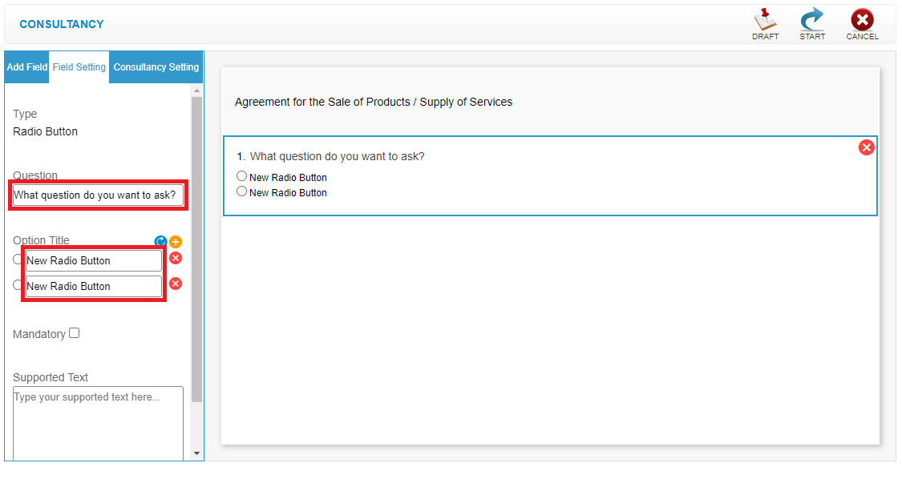Screen dimensions: 902x479
Task: Delete the first radio option with its red X
Action: pyautogui.click(x=176, y=258)
